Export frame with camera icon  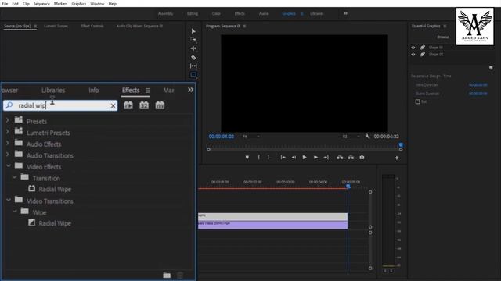362,158
